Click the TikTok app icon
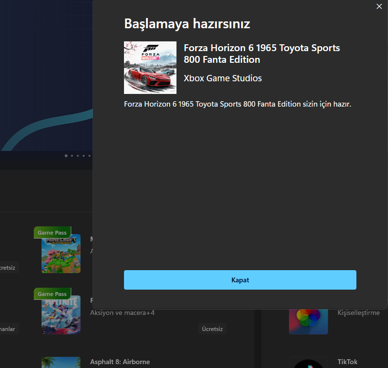Image resolution: width=388 pixels, height=368 pixels. pyautogui.click(x=308, y=363)
